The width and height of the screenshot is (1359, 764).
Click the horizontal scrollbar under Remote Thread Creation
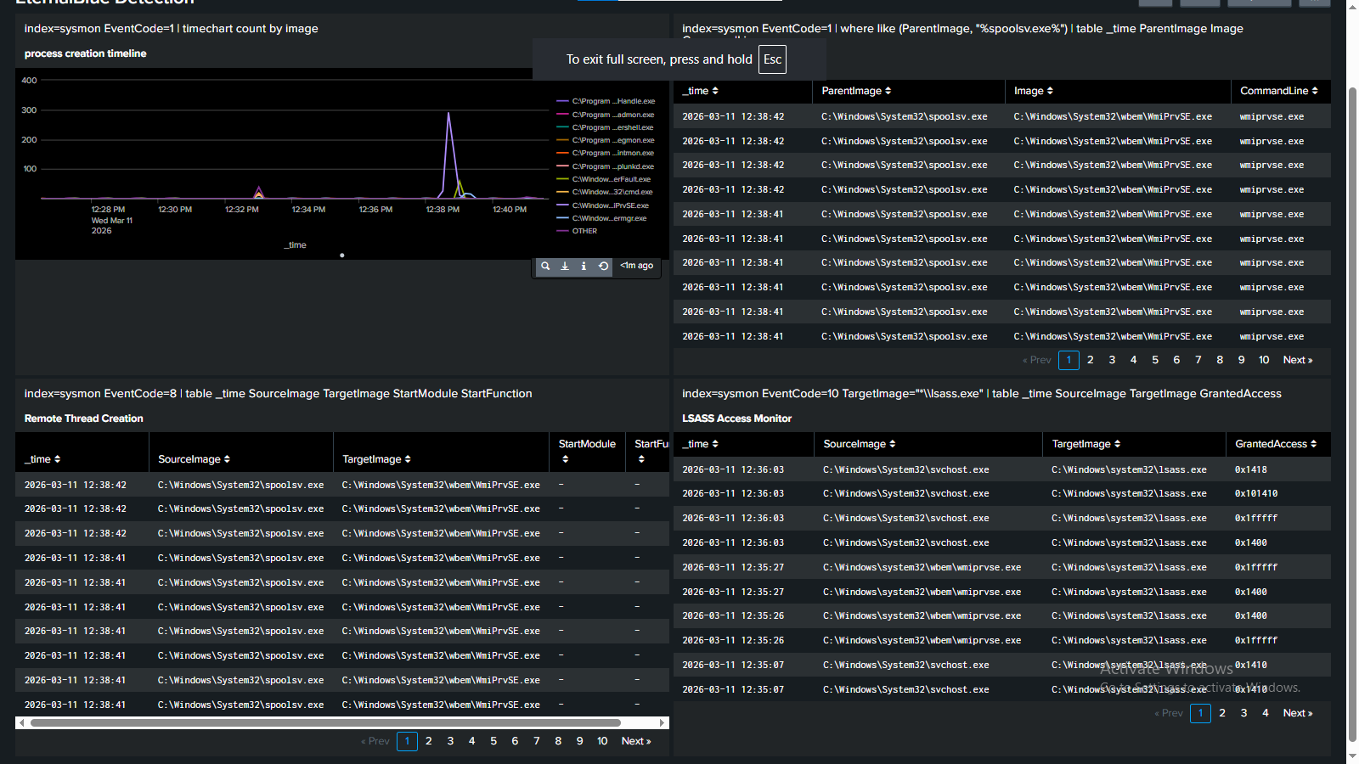[x=340, y=722]
